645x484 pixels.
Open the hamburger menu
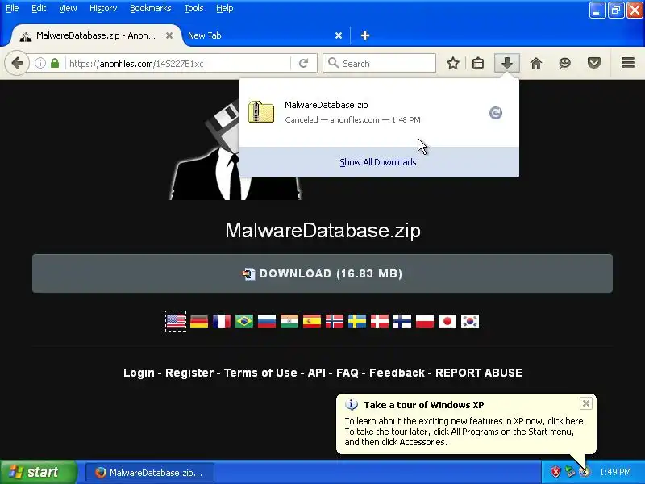point(628,63)
